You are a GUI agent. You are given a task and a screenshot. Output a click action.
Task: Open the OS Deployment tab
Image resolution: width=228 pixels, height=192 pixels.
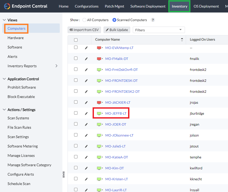click(206, 7)
